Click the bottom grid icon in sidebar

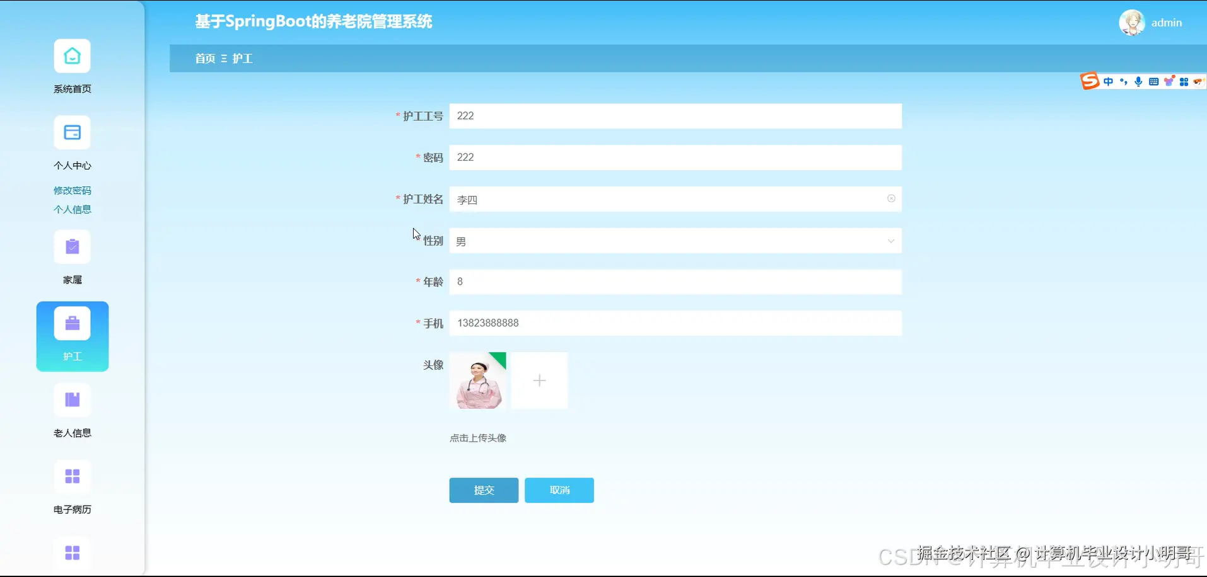72,553
